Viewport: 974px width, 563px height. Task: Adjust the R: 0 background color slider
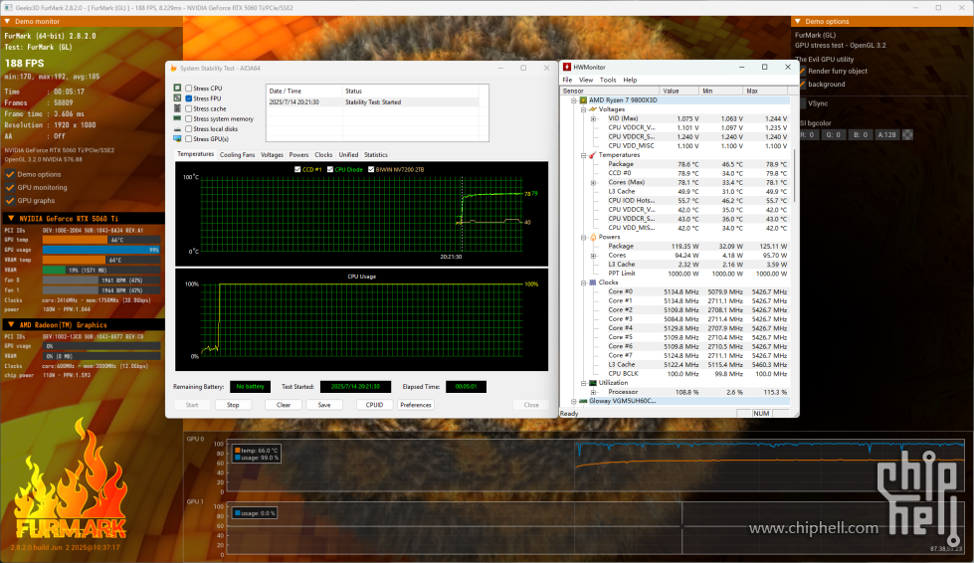[x=808, y=134]
